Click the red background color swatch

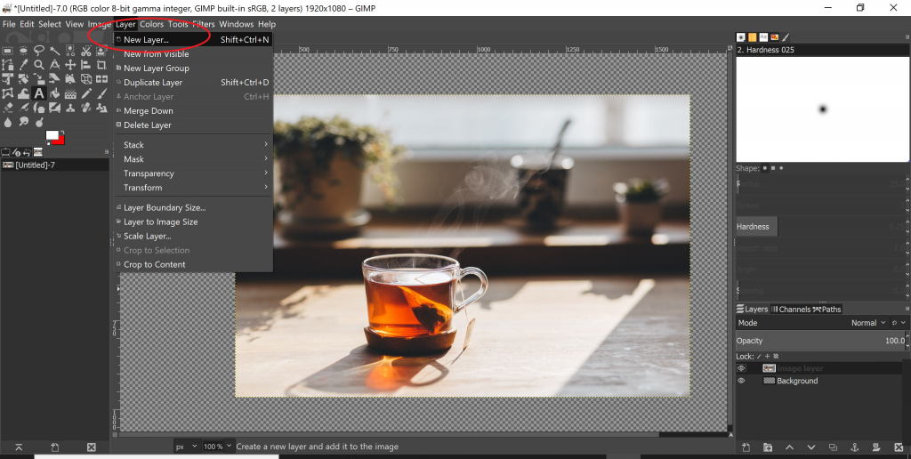pos(59,141)
